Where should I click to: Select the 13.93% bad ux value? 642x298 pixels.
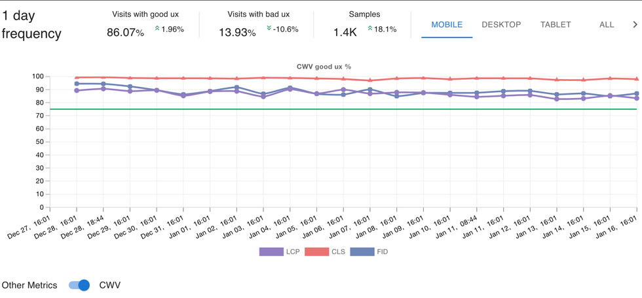point(237,32)
